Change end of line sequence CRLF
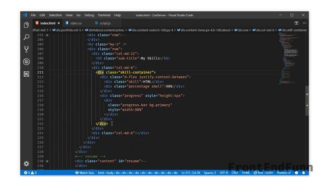This screenshot has width=316, height=177. click(235, 173)
